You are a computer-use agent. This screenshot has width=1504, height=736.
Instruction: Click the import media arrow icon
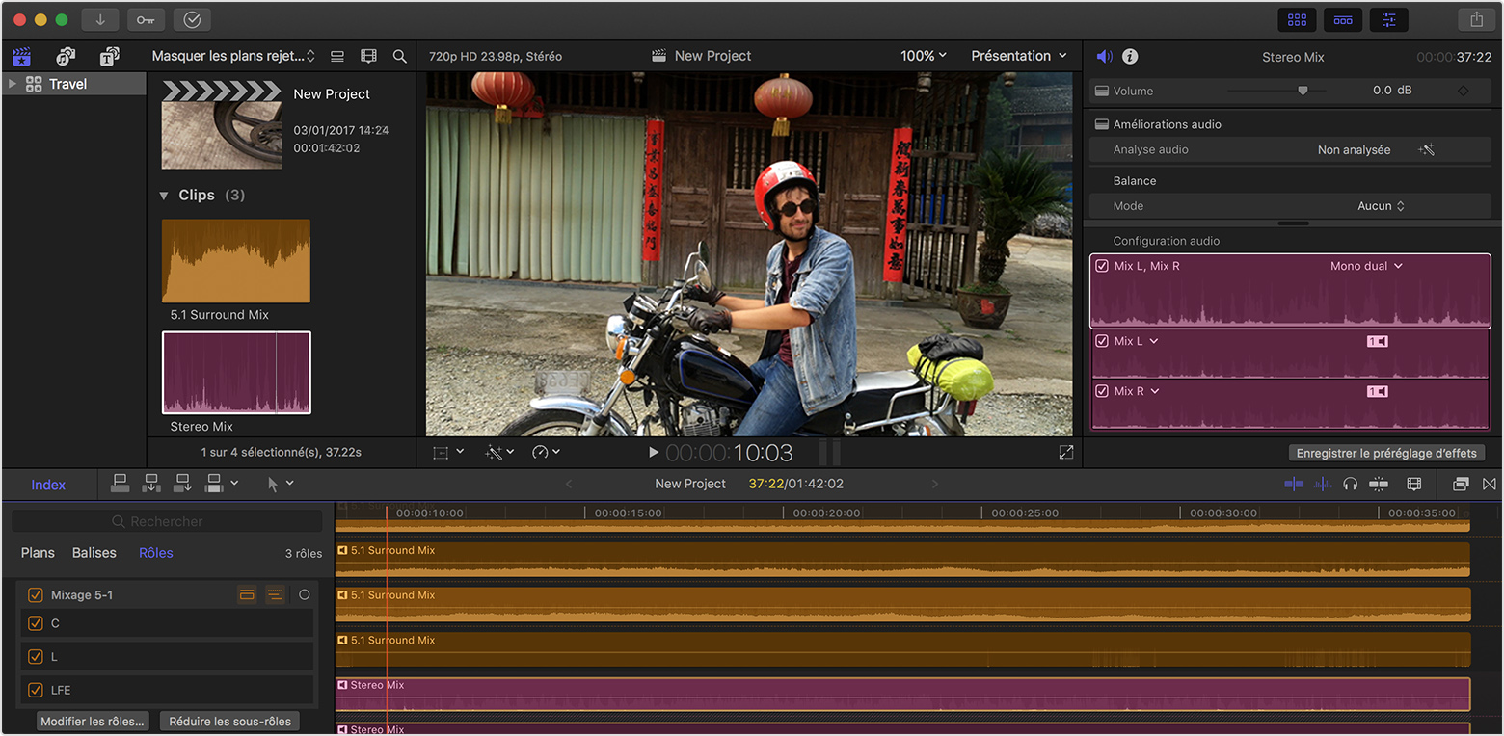100,19
